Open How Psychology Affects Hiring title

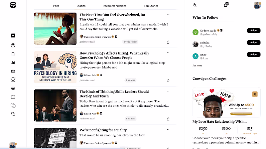[114, 55]
